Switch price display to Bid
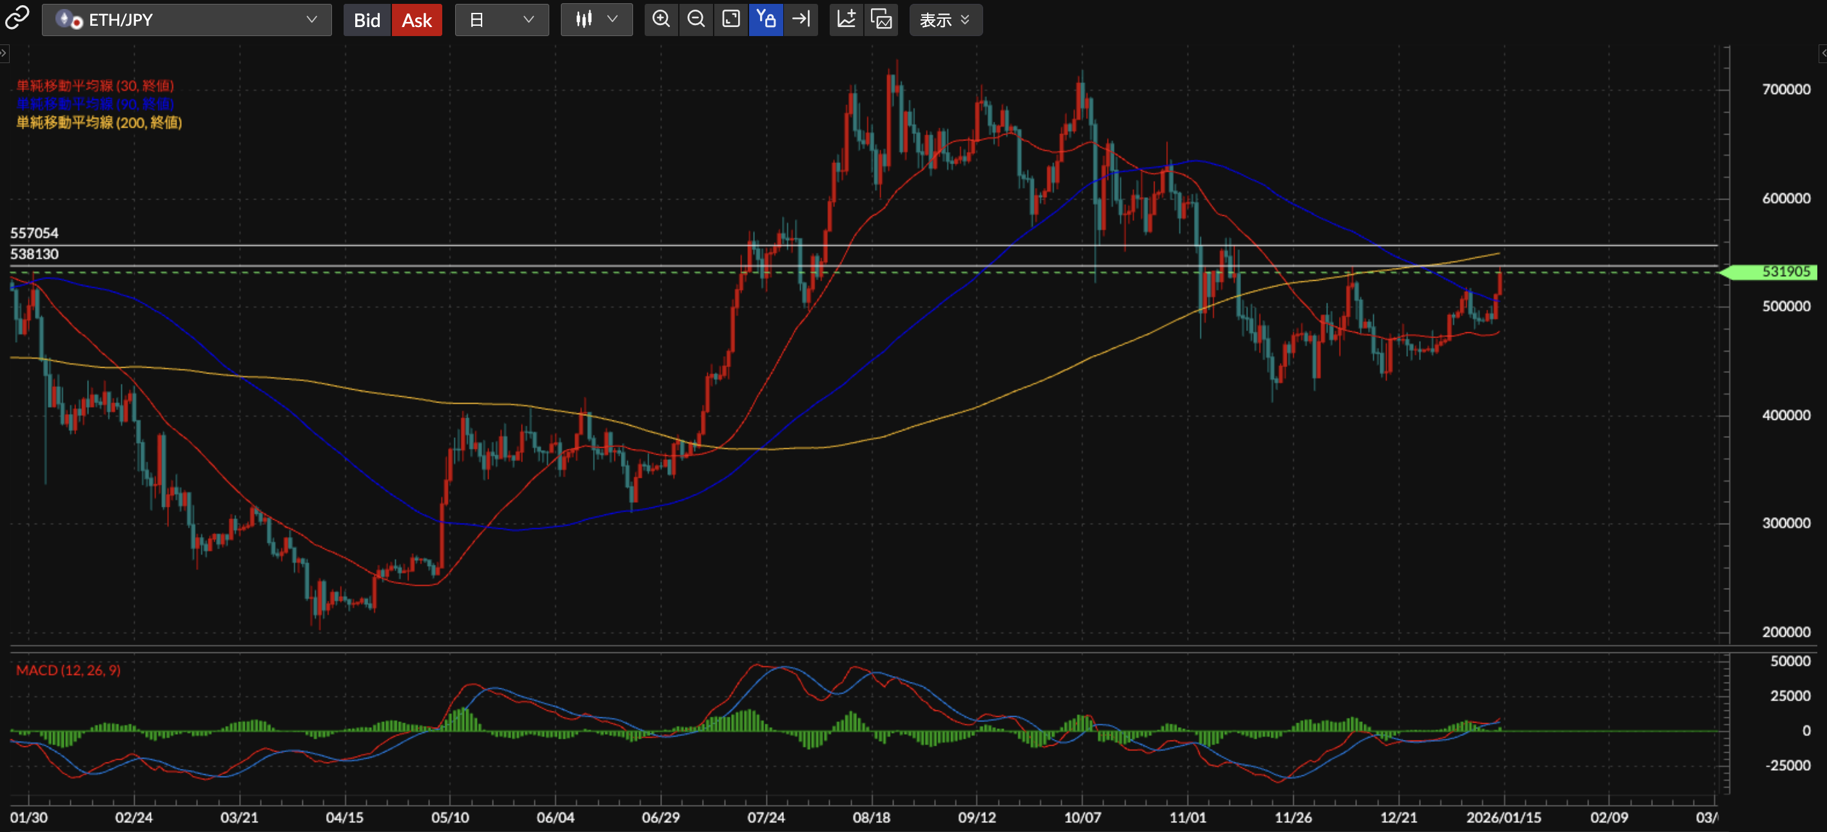This screenshot has height=832, width=1827. pos(367,20)
